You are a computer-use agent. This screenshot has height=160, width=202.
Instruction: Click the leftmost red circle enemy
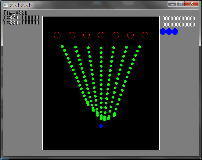pos(57,35)
